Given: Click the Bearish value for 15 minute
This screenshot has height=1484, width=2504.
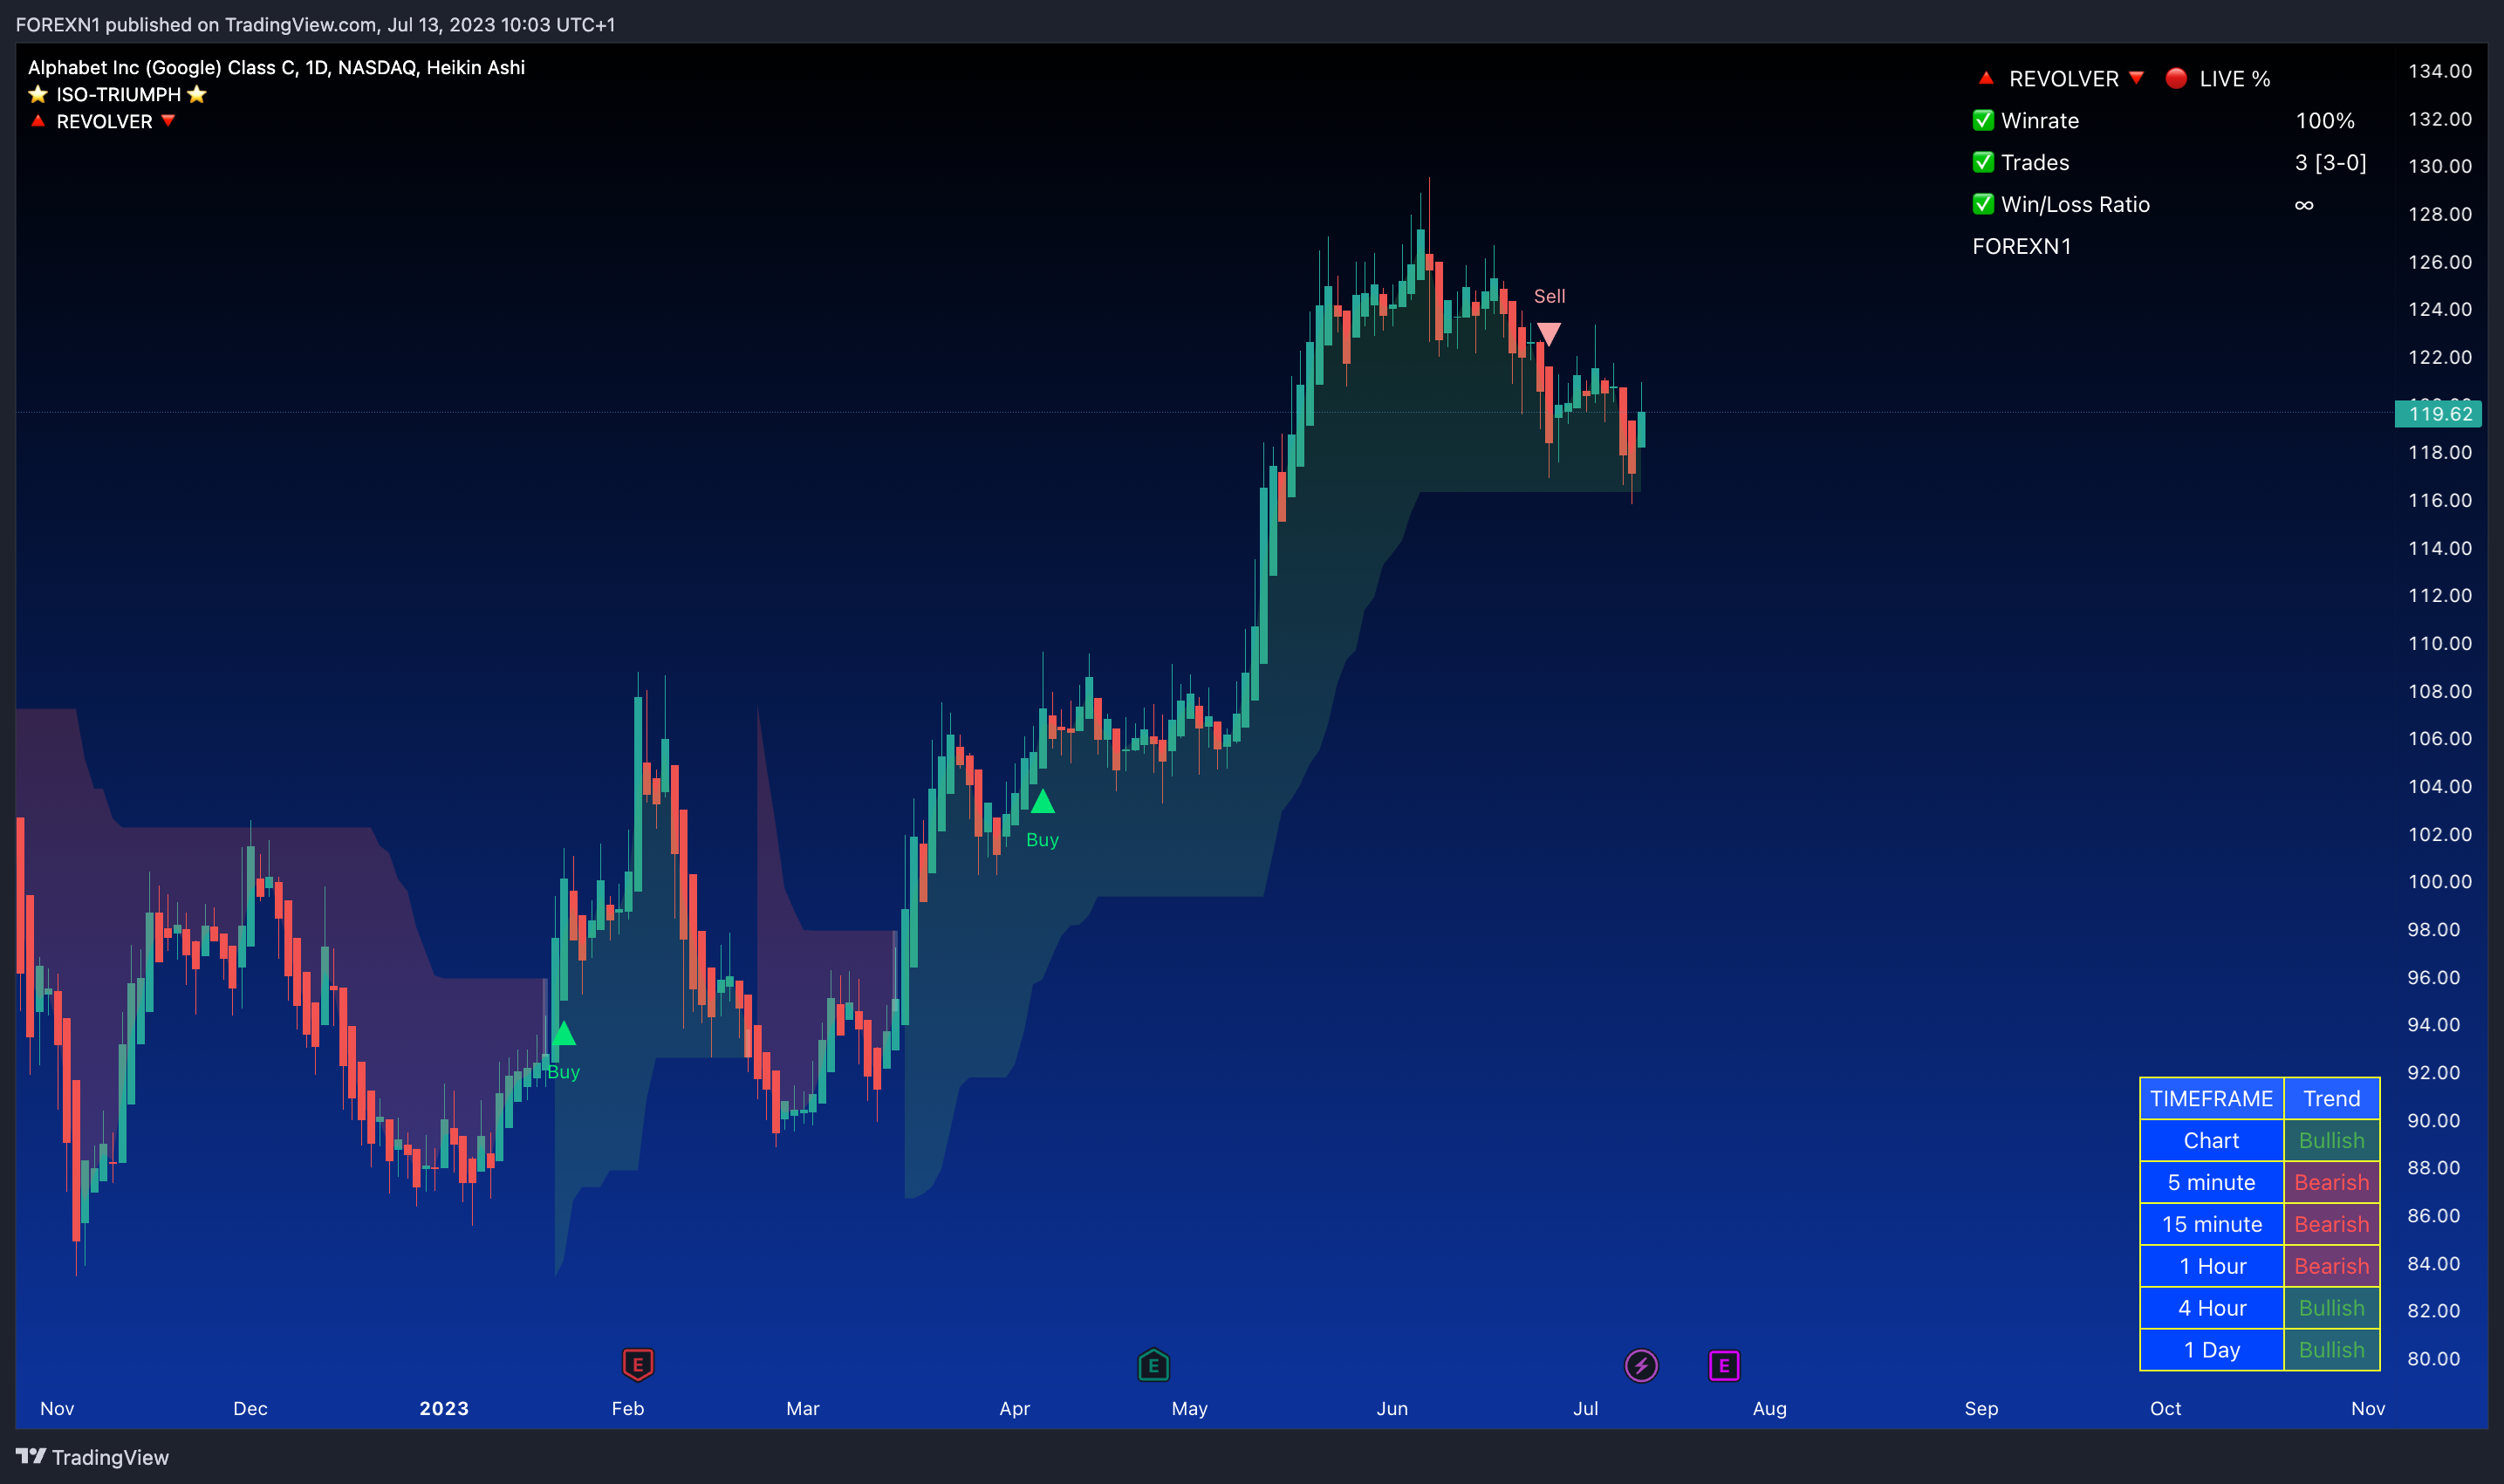Looking at the screenshot, I should [2331, 1224].
